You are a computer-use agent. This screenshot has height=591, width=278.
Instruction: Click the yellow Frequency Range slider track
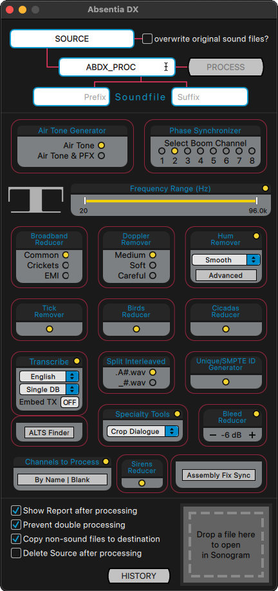pos(171,201)
